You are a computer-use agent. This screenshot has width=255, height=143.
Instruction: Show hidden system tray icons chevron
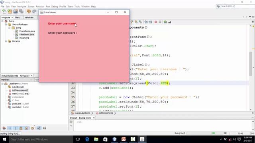pyautogui.click(x=221, y=139)
